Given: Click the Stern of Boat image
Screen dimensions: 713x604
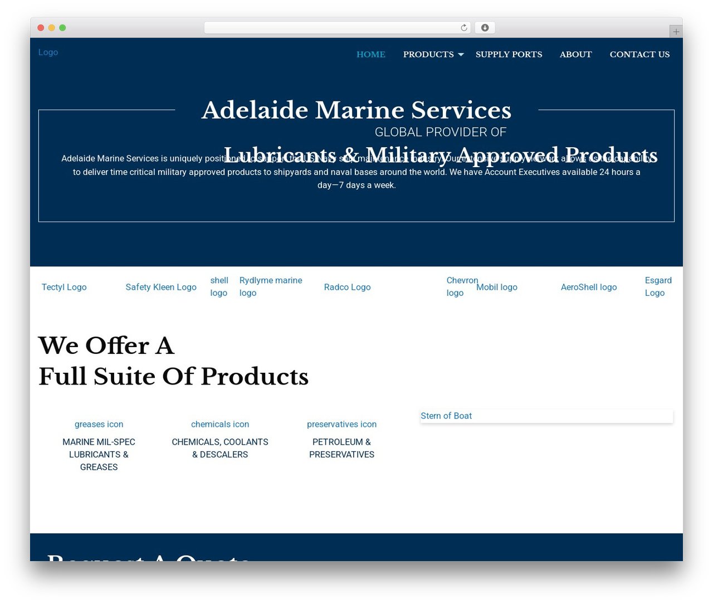Looking at the screenshot, I should click(546, 416).
